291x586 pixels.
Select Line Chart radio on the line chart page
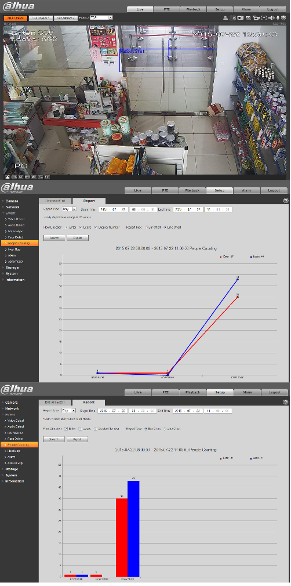(165, 227)
